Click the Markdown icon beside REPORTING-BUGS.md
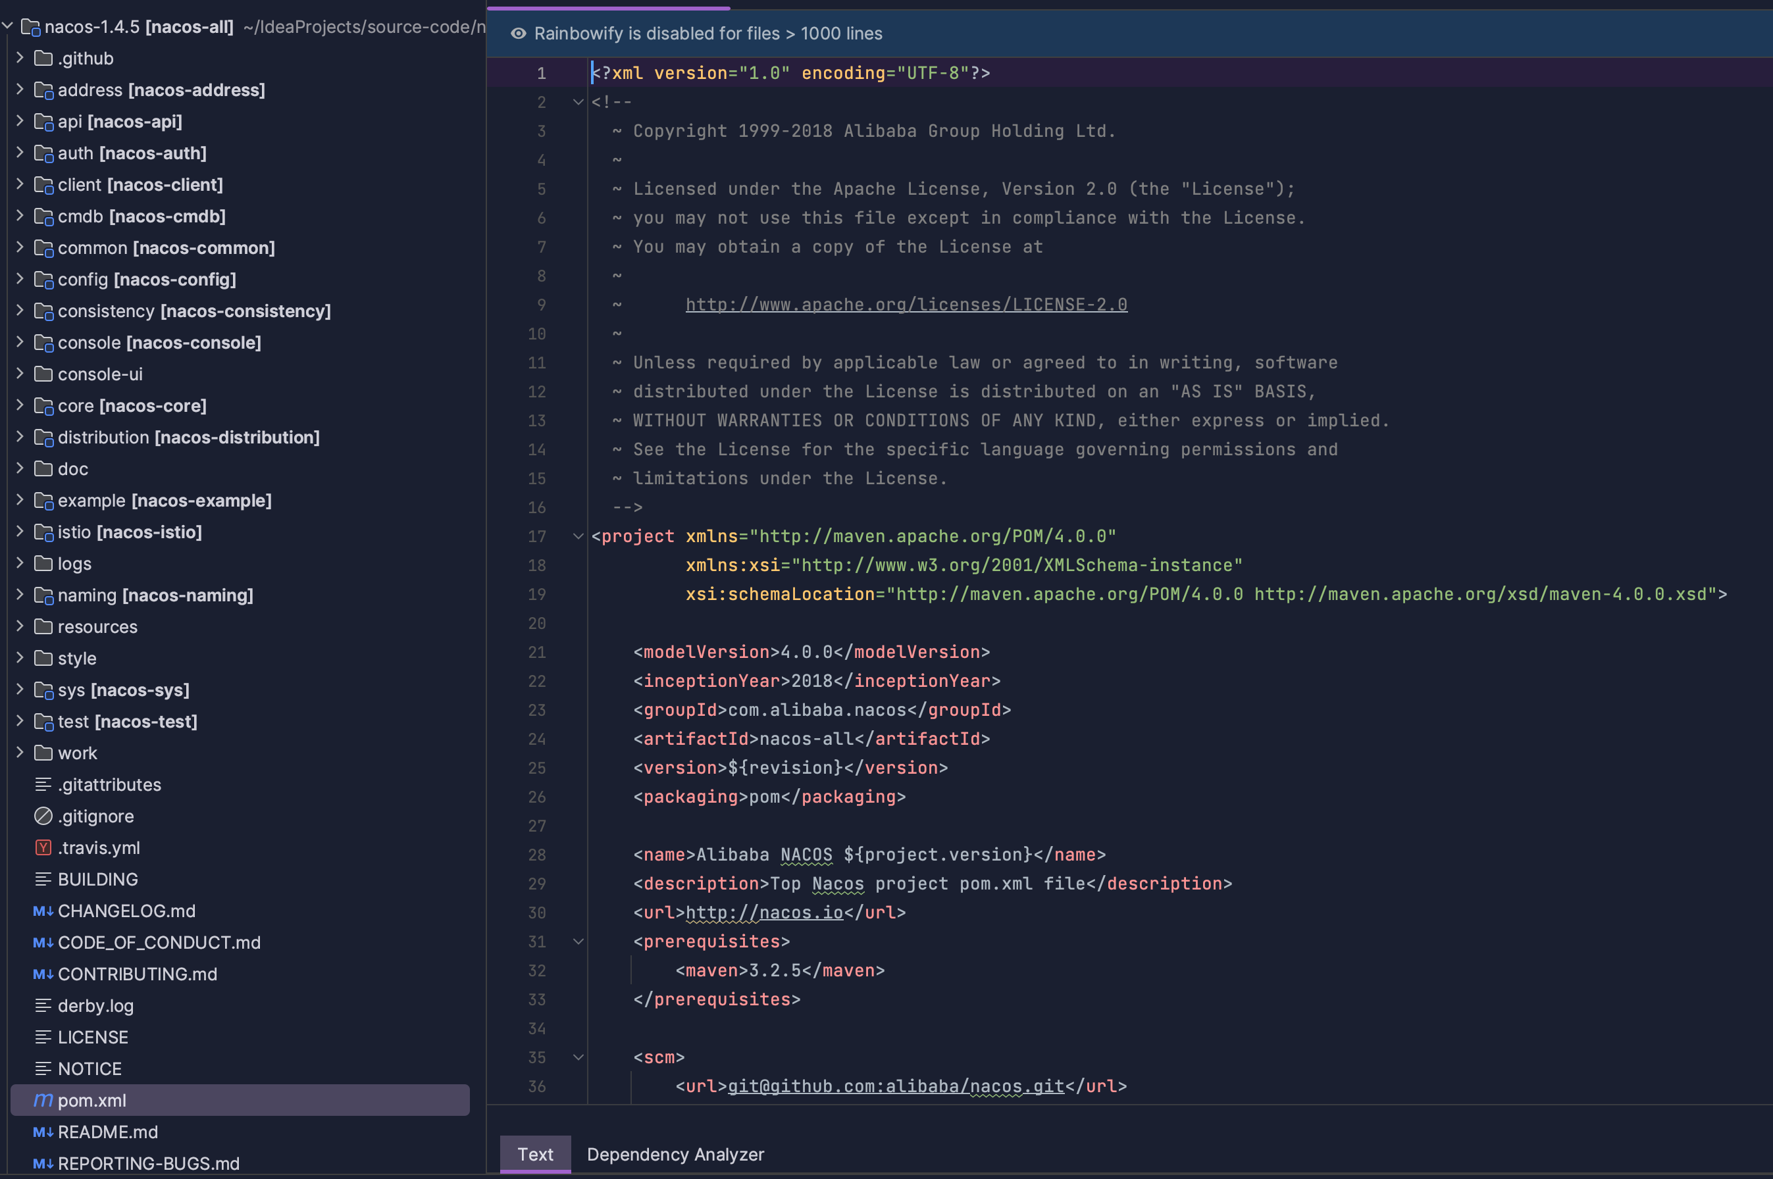 coord(43,1163)
